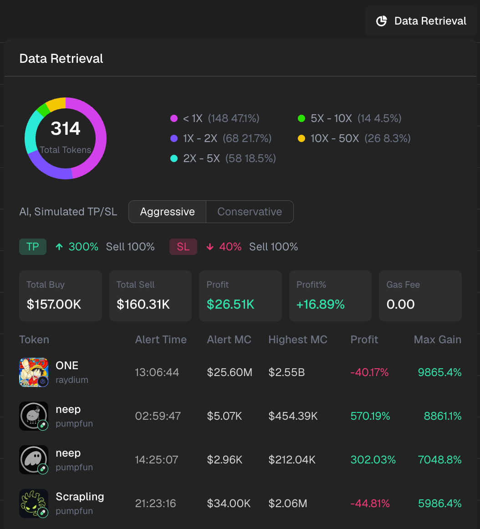Toggle the 10X - 50X legend entry
This screenshot has width=480, height=529.
pos(335,138)
